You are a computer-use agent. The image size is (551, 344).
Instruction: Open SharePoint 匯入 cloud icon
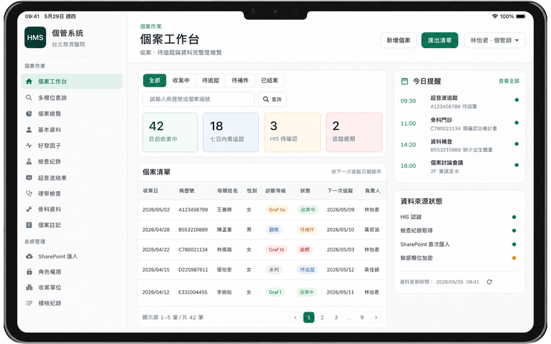point(29,256)
